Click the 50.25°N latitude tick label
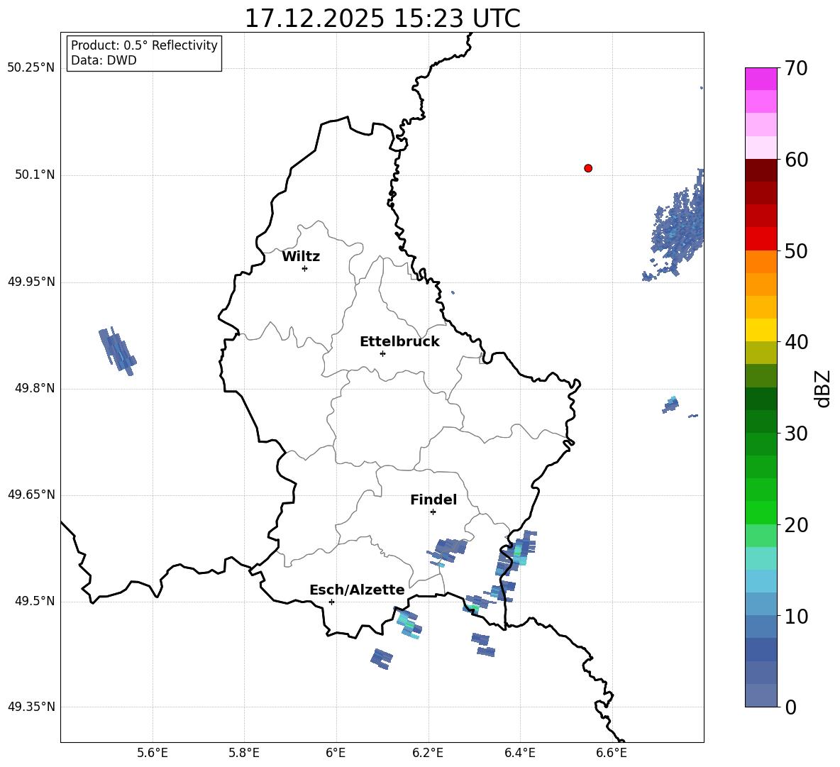 coord(31,68)
